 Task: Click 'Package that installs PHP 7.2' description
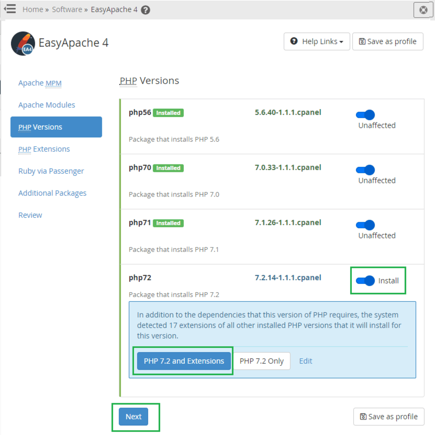click(x=174, y=295)
